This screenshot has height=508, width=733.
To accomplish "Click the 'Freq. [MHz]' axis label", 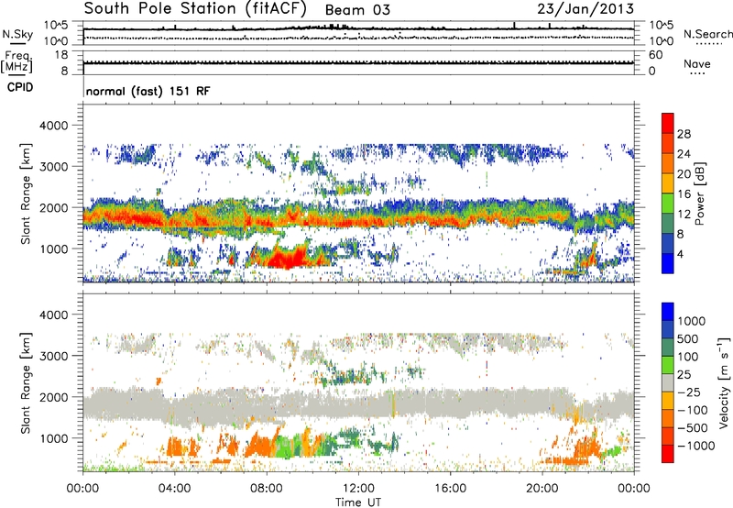I will (x=16, y=62).
